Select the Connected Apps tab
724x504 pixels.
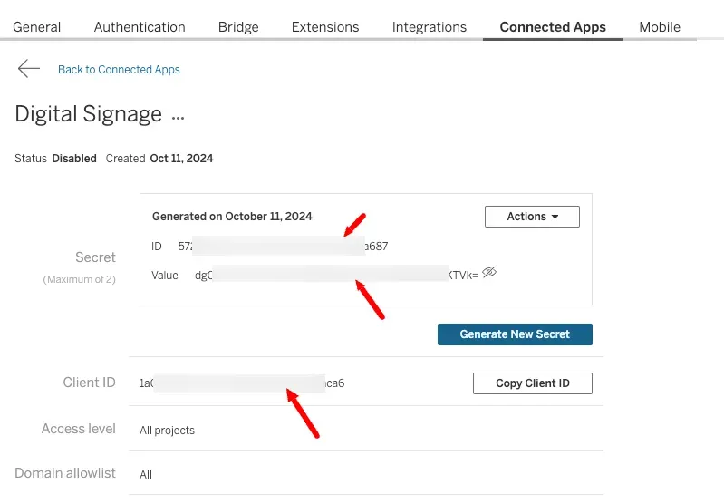coord(553,26)
